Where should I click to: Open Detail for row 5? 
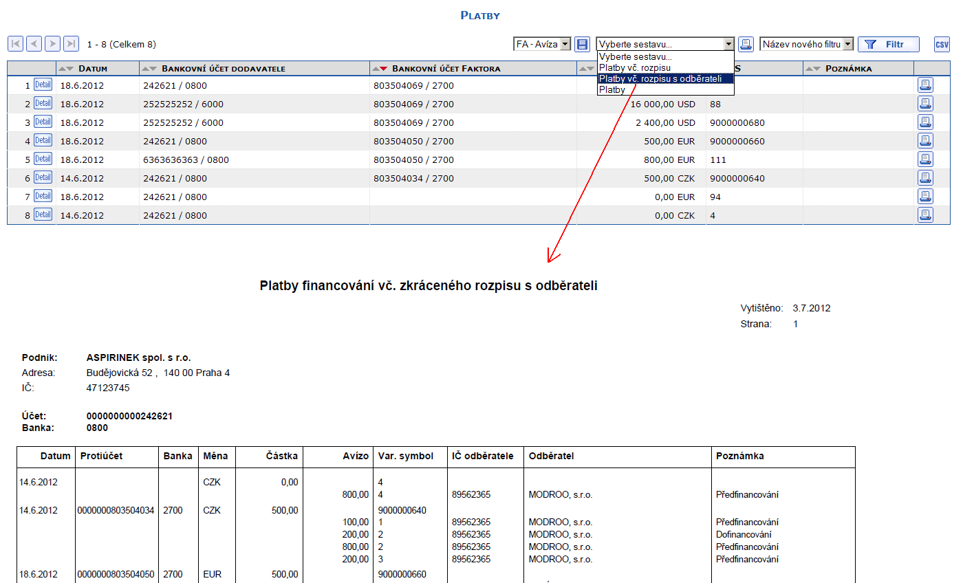point(43,159)
